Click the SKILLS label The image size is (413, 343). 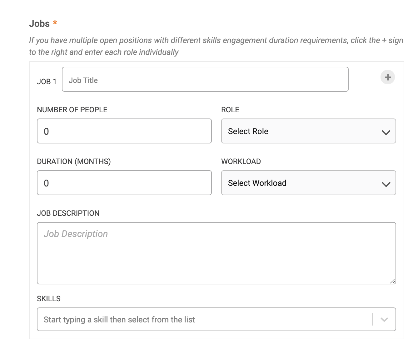[49, 299]
